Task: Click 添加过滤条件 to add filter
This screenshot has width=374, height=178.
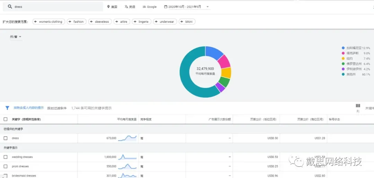Action: (57, 108)
